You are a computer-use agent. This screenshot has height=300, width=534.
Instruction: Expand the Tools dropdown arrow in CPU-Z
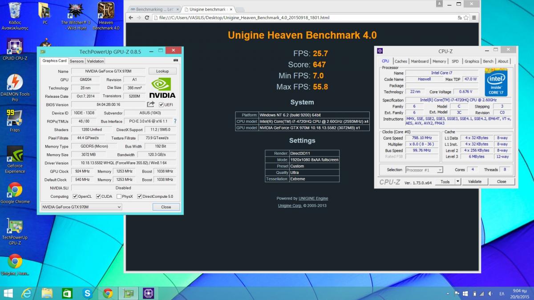tap(458, 181)
